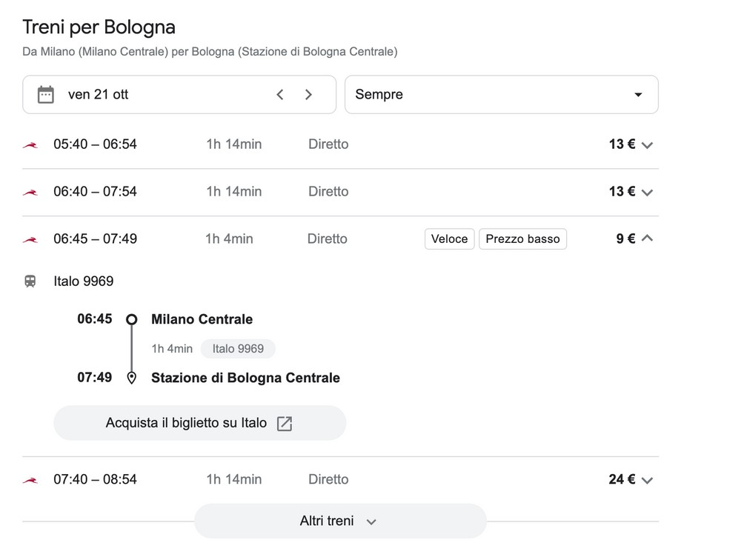Click bold 07:49 arrival time in details
Viewport: 741px width, 557px height.
[x=95, y=378]
